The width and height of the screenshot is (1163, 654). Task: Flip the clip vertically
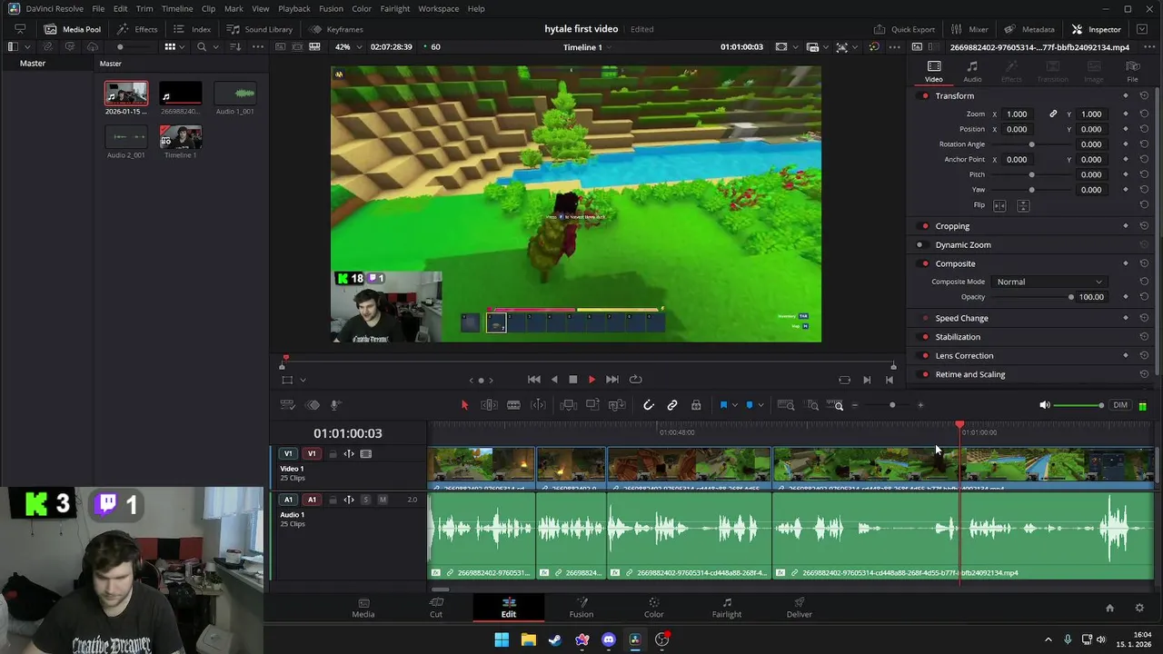[1023, 205]
